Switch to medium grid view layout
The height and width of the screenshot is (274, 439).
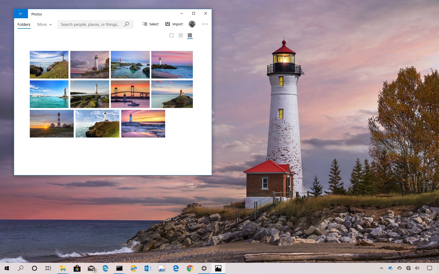pos(181,35)
